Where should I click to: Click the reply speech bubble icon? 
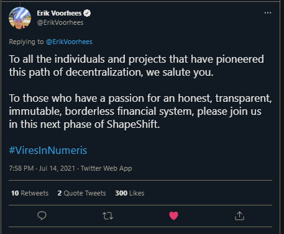point(42,215)
